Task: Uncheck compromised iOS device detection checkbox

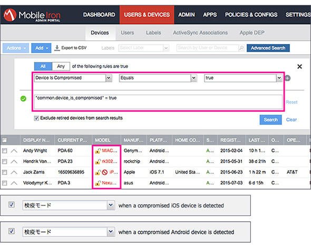Action: (12, 204)
